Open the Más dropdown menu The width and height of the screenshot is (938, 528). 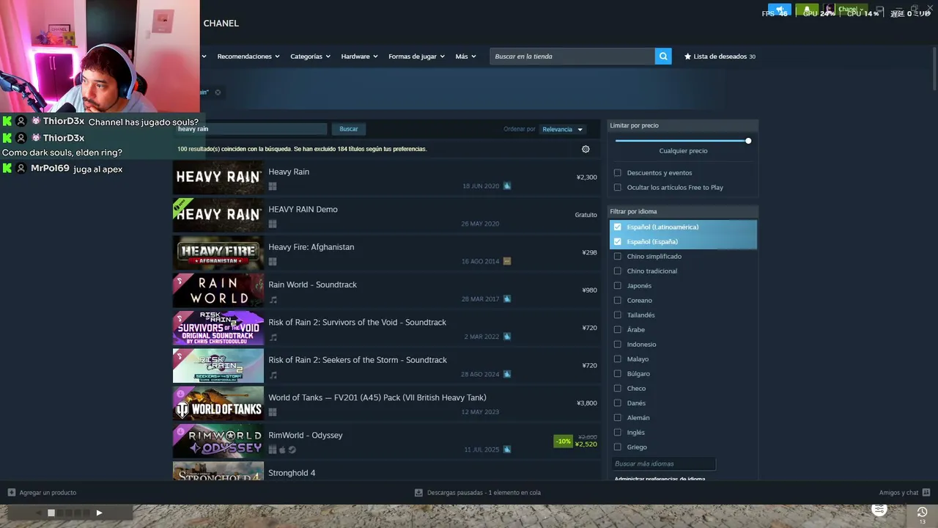click(x=465, y=56)
